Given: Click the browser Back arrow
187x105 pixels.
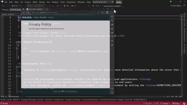Looking at the screenshot, I should tap(24, 13).
